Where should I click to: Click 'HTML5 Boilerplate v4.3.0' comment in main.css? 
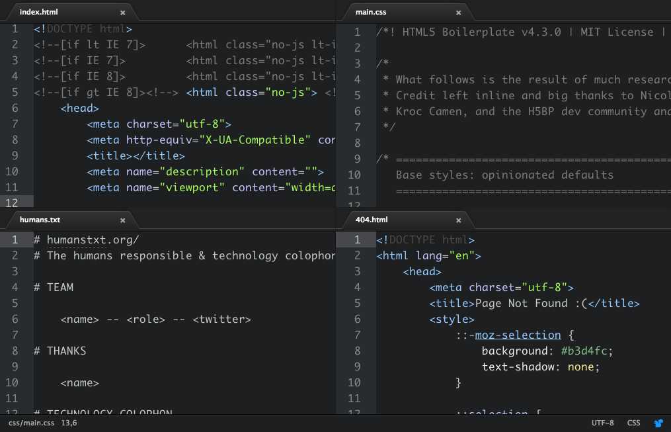[x=481, y=32]
